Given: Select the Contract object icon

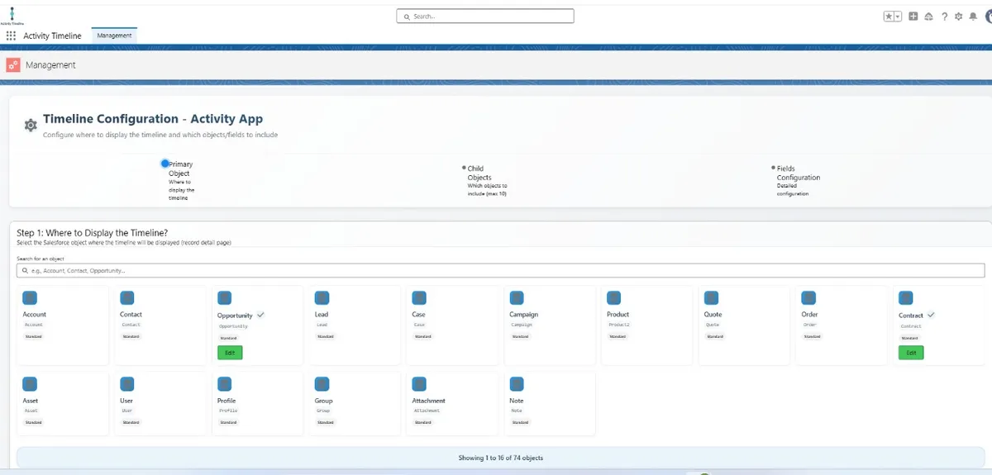Looking at the screenshot, I should tap(906, 297).
